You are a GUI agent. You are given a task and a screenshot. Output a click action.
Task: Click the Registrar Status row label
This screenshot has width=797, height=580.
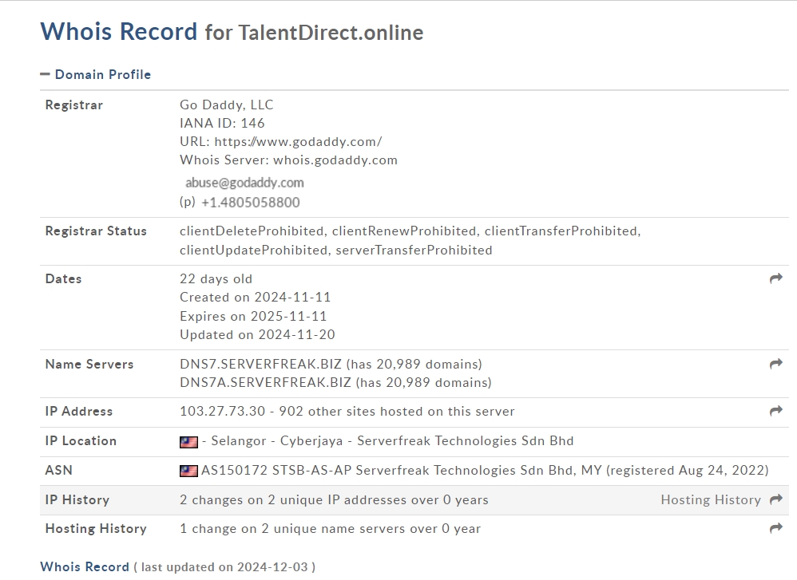pos(96,231)
